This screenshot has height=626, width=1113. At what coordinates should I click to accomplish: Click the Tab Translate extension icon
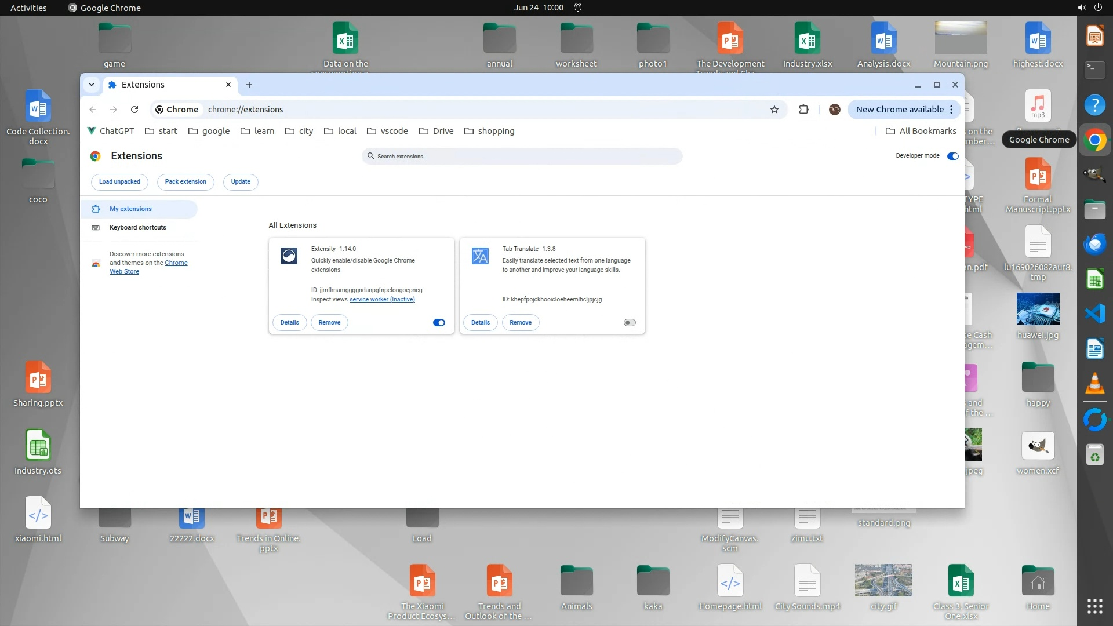click(x=480, y=256)
